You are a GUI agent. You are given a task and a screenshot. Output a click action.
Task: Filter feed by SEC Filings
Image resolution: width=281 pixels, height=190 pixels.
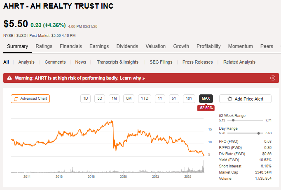pyautogui.click(x=161, y=62)
